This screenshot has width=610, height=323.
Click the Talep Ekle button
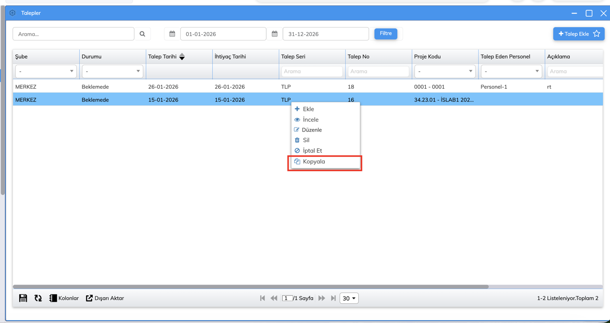574,34
